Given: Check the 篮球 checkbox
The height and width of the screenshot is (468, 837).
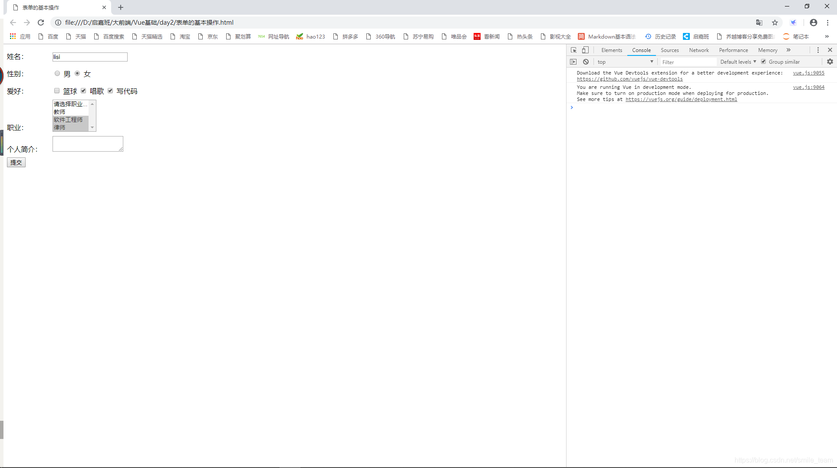Looking at the screenshot, I should [57, 91].
